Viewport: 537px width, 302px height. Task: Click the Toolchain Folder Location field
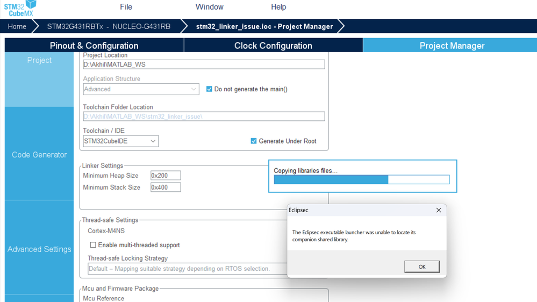click(x=204, y=117)
